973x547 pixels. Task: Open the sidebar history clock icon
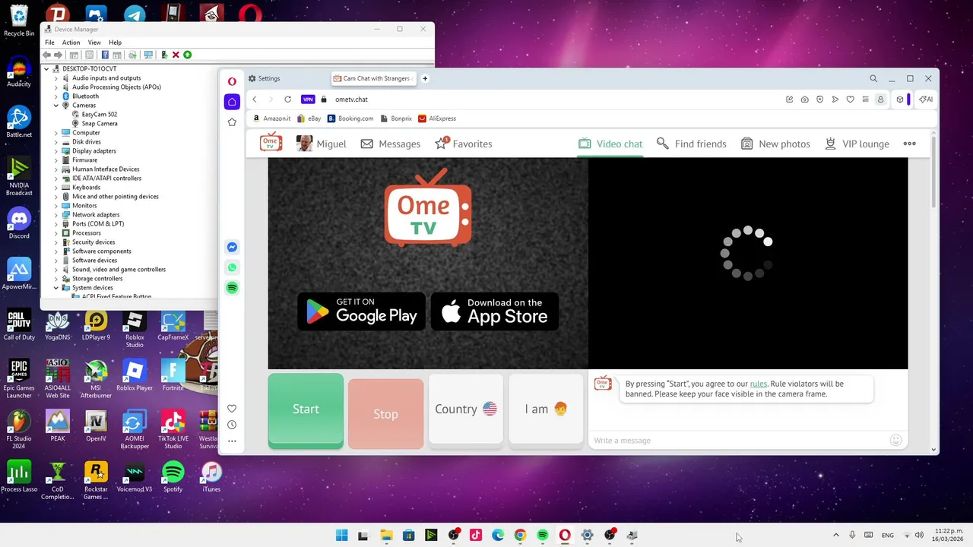coord(232,425)
